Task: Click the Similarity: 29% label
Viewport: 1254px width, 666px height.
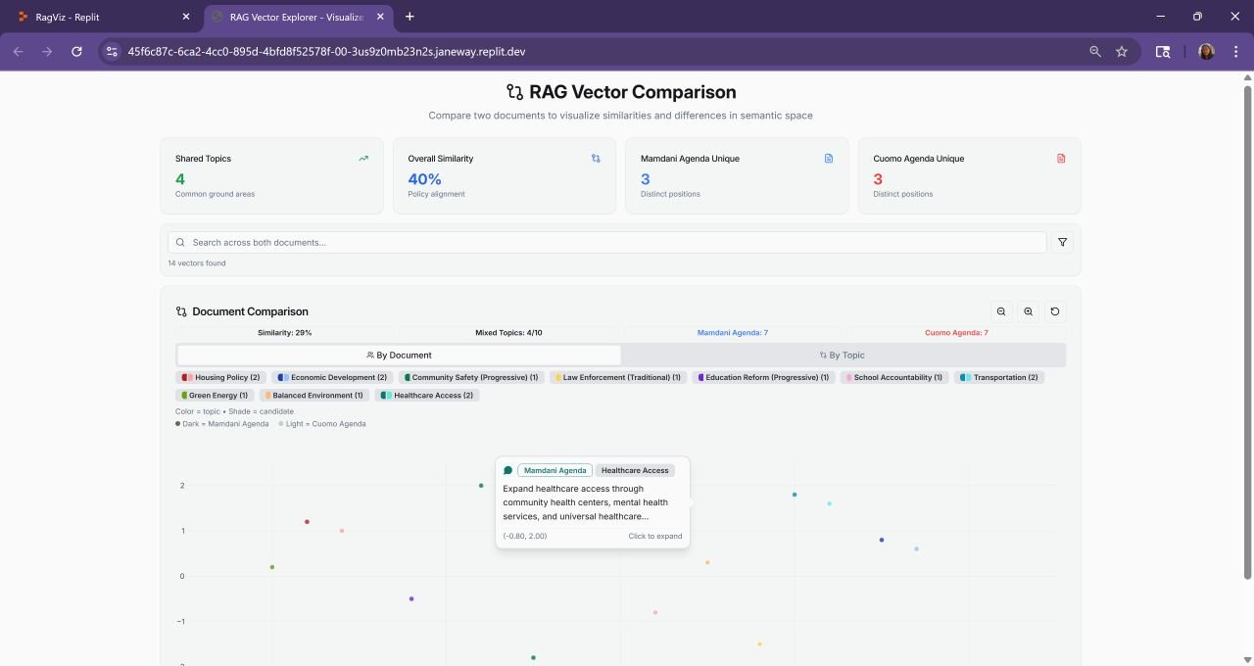Action: (x=285, y=333)
